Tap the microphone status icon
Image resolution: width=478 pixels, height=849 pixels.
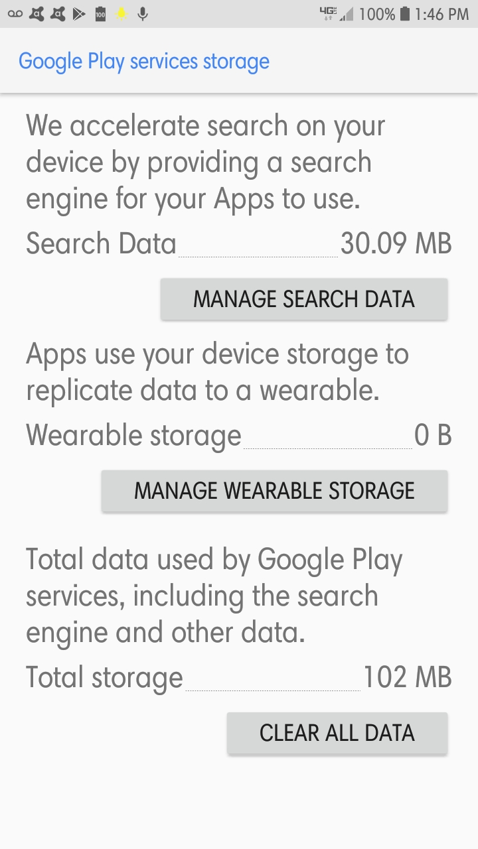pyautogui.click(x=143, y=14)
